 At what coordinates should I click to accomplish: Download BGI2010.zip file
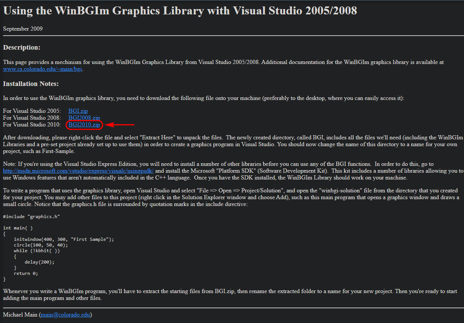click(84, 125)
